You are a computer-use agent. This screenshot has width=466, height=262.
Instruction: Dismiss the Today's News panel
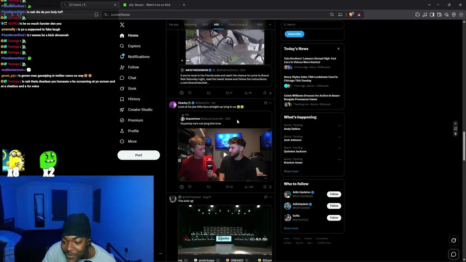pos(338,49)
